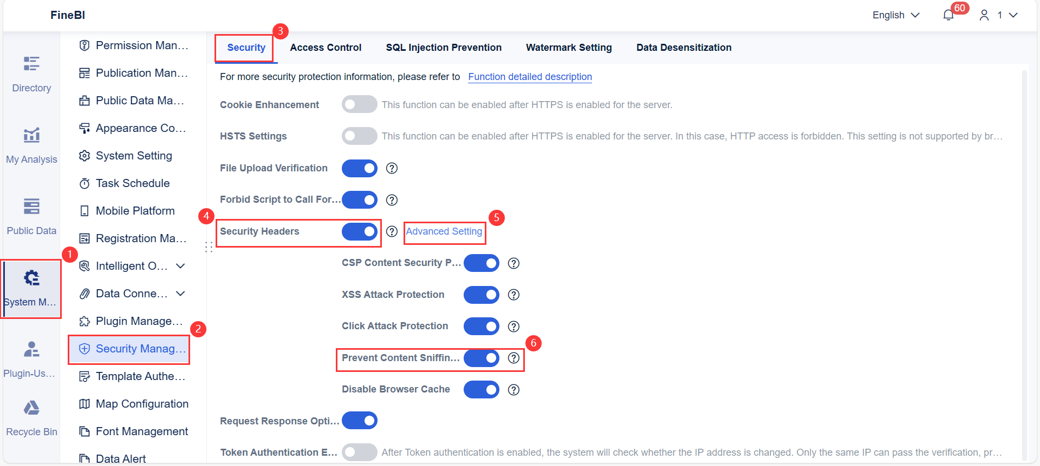Click the help icon next to CSP
The image size is (1040, 466).
pyautogui.click(x=513, y=263)
